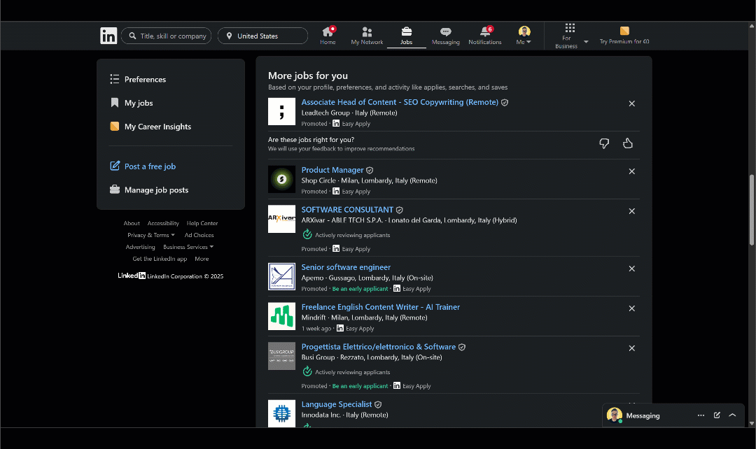Screen dimensions: 756x449
Task: Click Apemo company logo
Action: [x=281, y=276]
